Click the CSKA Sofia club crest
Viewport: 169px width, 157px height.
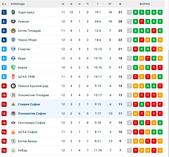[x=13, y=132]
